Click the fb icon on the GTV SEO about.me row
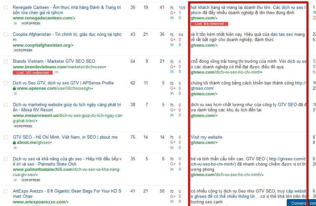Viewport: 316px width, 206px height. pyautogui.click(x=171, y=137)
